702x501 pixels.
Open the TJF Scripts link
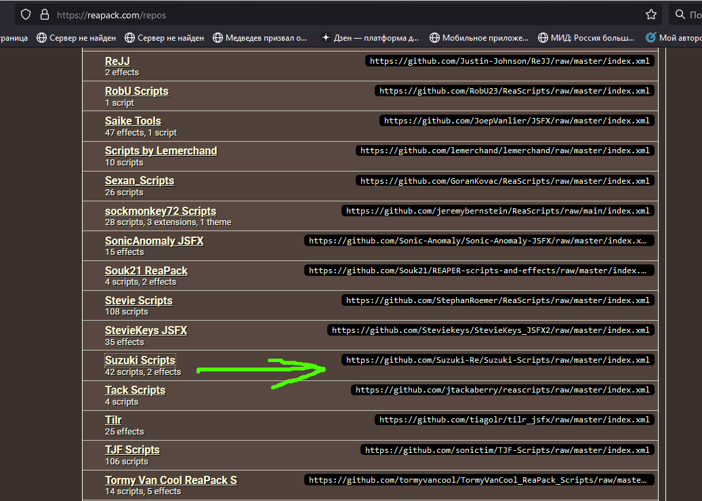[132, 450]
